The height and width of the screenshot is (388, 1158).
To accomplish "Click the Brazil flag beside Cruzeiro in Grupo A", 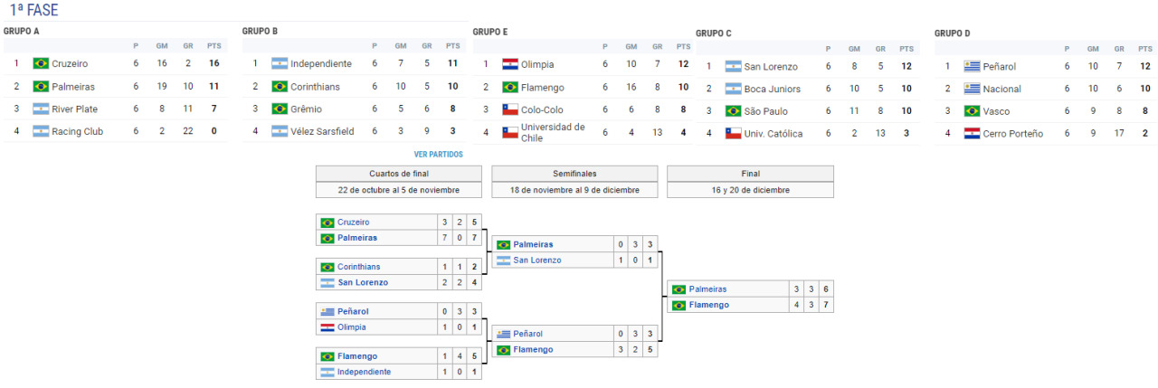I will click(x=41, y=63).
